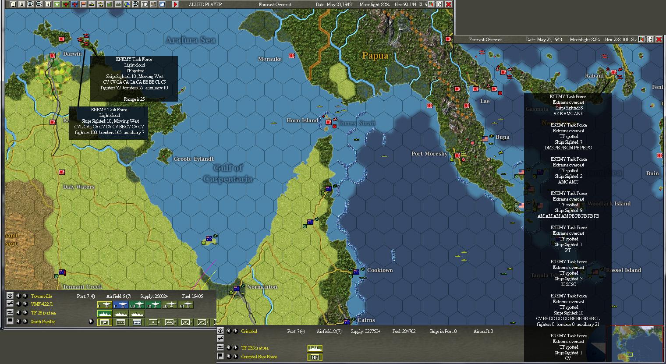Click 'Date: May 23, 1943' in the main window header

pyautogui.click(x=333, y=4)
